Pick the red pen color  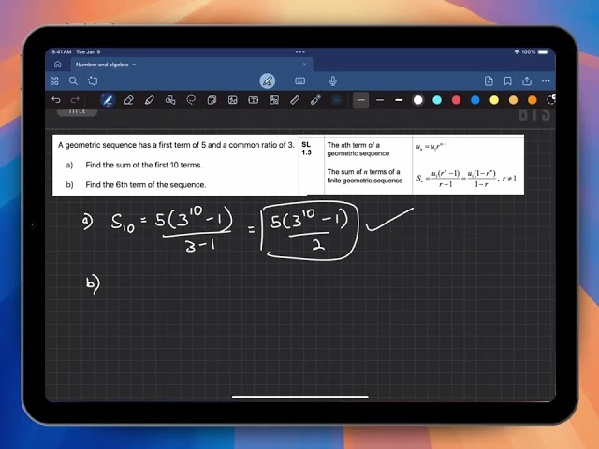coord(456,100)
